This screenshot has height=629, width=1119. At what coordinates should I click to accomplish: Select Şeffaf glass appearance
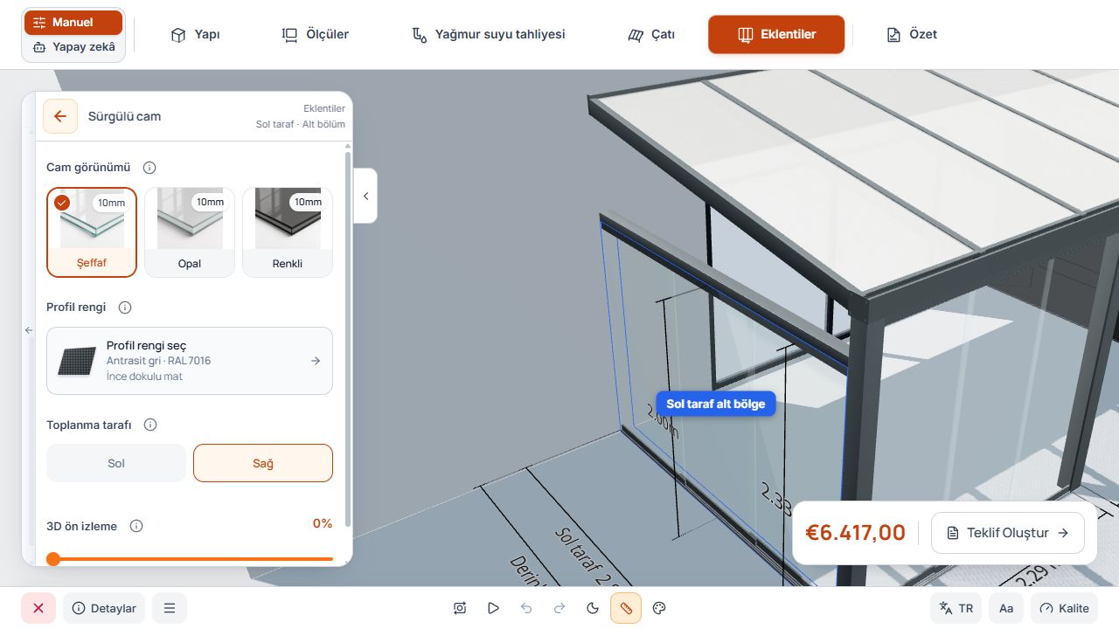point(92,232)
